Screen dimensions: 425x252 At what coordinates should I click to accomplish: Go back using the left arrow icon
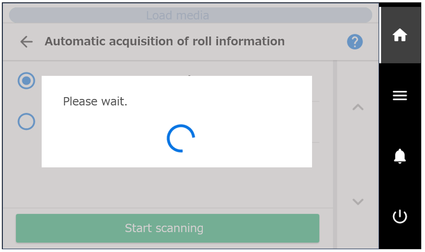pyautogui.click(x=26, y=42)
